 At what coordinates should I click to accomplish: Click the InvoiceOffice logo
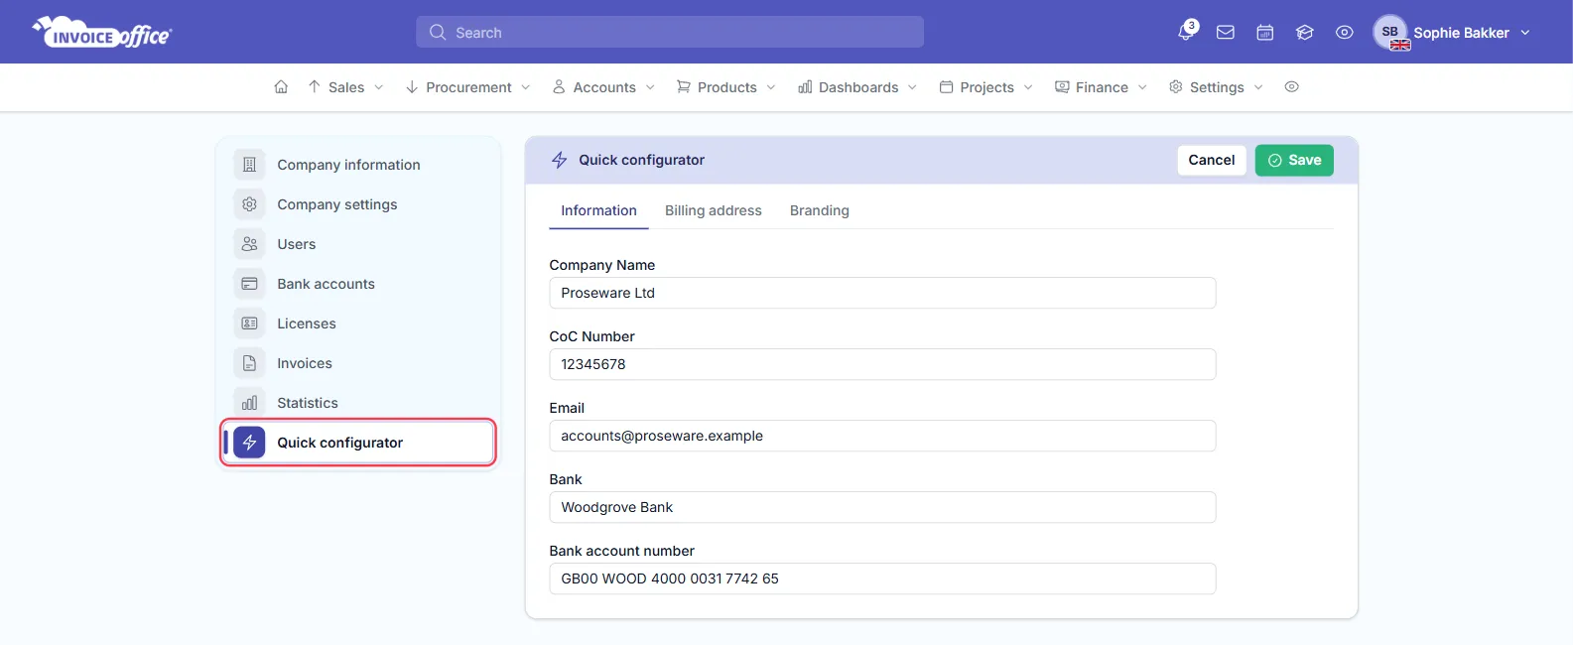click(102, 33)
